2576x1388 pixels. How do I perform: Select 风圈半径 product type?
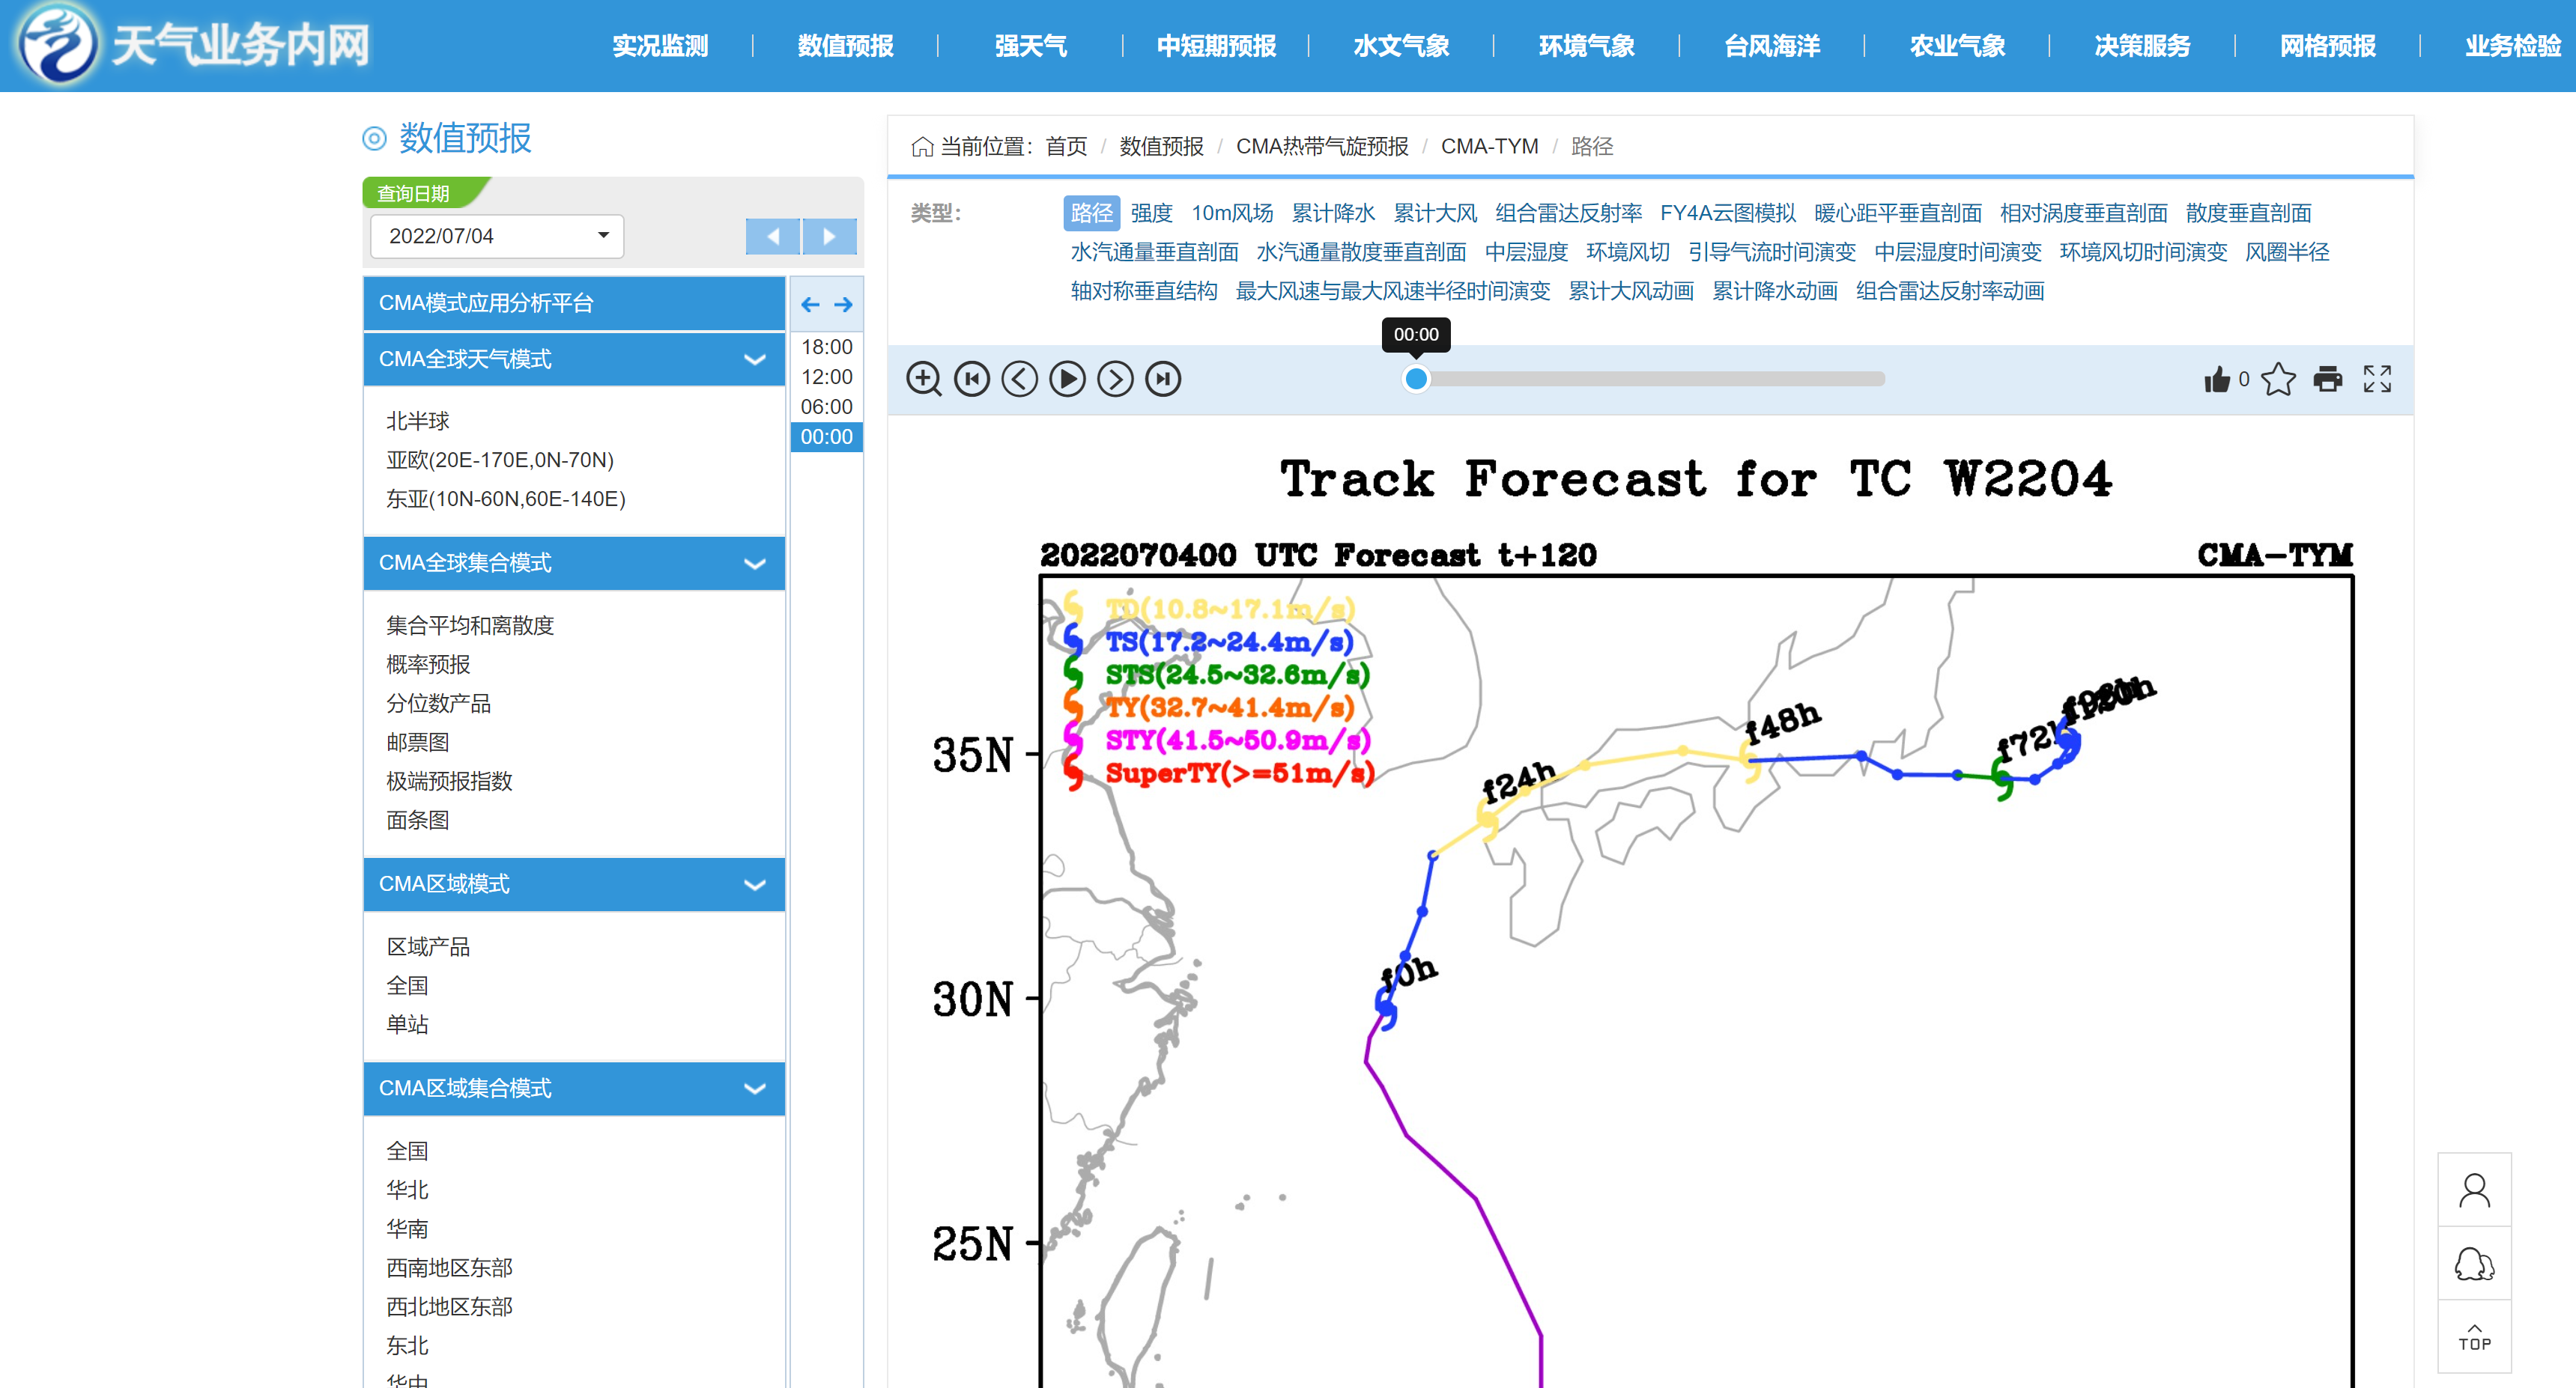(x=2287, y=252)
